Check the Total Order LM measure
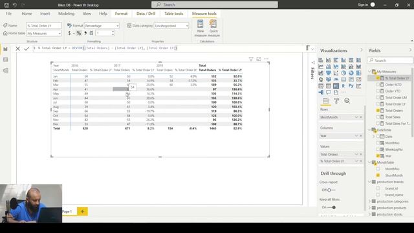The width and height of the screenshot is (414, 233). (378, 98)
